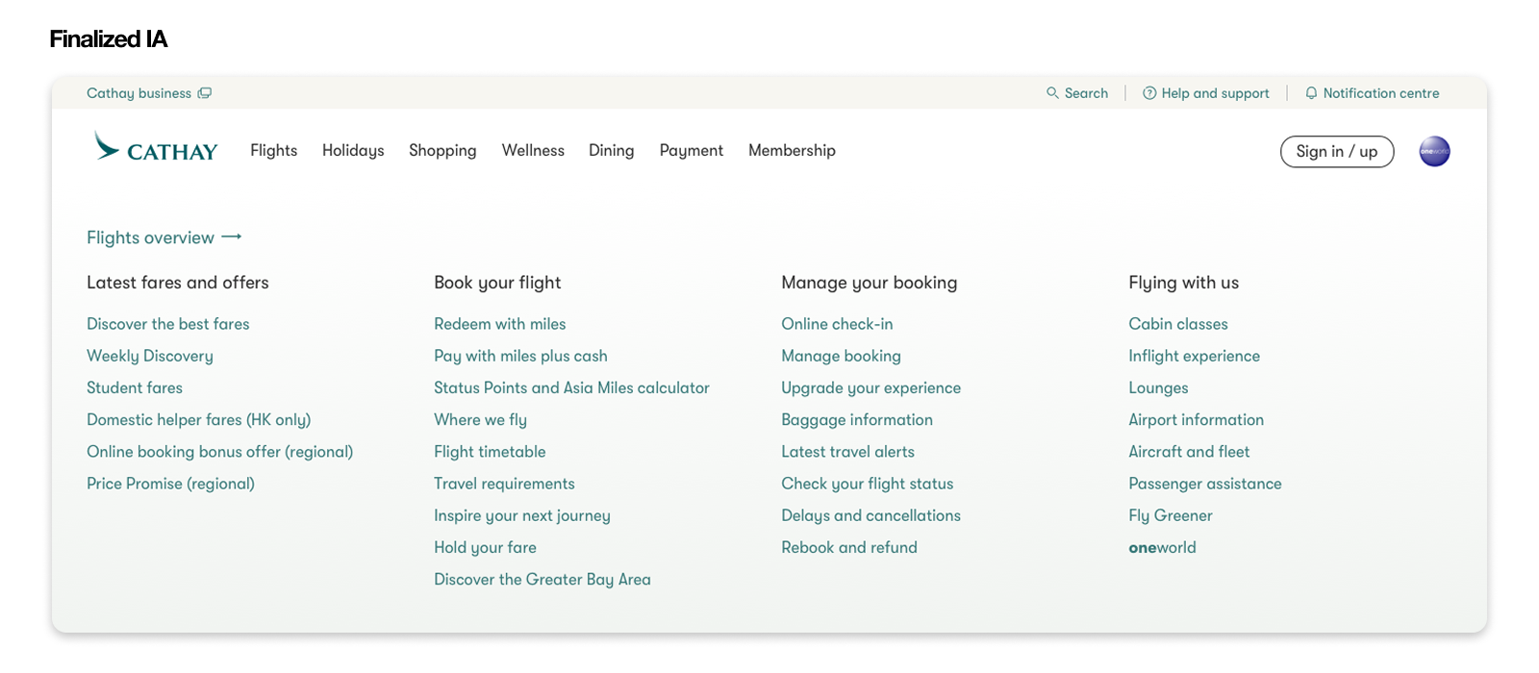Open Airport information link
Image resolution: width=1539 pixels, height=673 pixels.
click(1197, 420)
